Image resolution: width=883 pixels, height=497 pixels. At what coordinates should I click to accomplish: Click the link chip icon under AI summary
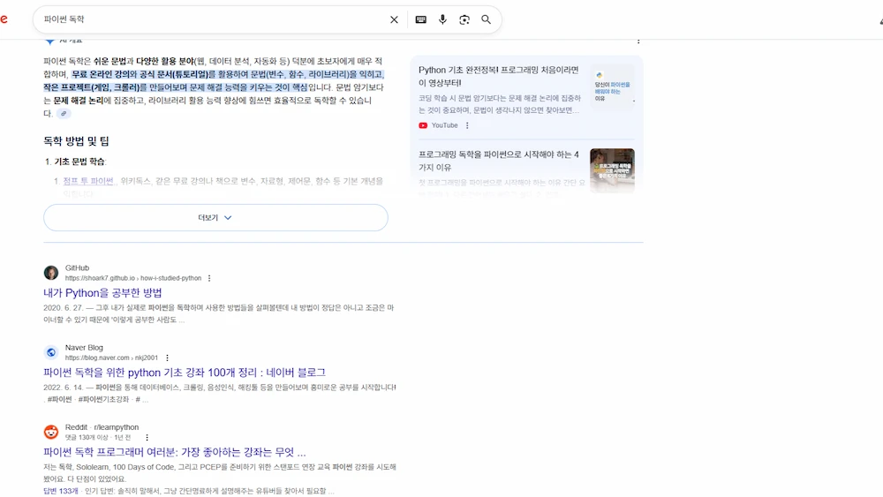click(64, 114)
